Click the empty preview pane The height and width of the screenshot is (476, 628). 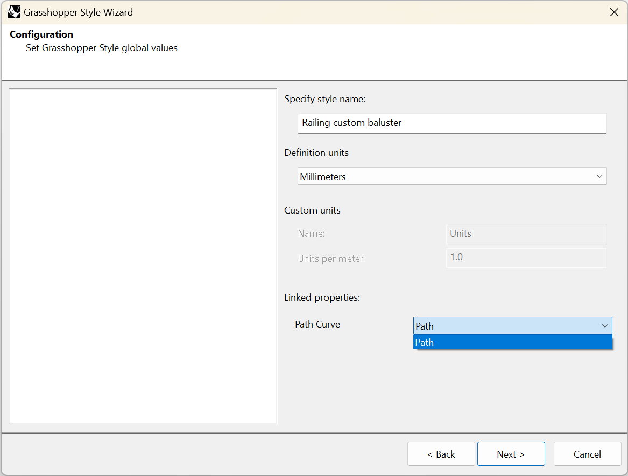[x=143, y=256]
